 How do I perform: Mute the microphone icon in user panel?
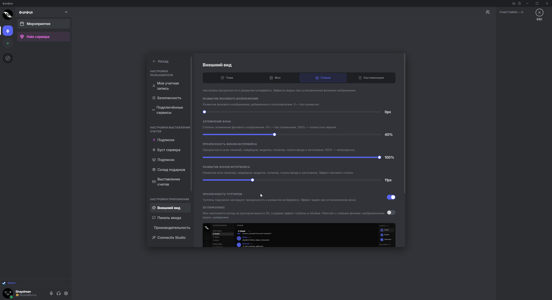[x=51, y=293]
